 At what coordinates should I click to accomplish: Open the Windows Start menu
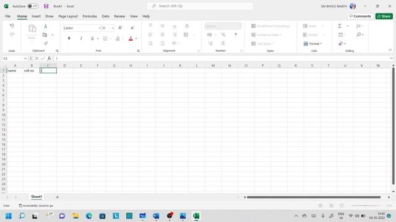pyautogui.click(x=9, y=216)
